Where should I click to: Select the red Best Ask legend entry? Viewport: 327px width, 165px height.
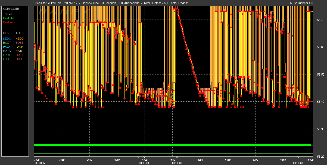click(x=9, y=22)
